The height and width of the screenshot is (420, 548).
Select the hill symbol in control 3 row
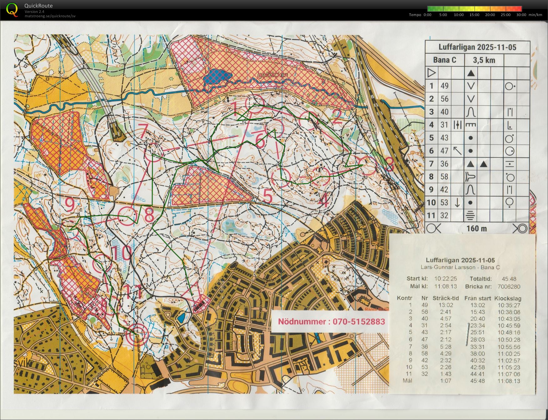(471, 112)
